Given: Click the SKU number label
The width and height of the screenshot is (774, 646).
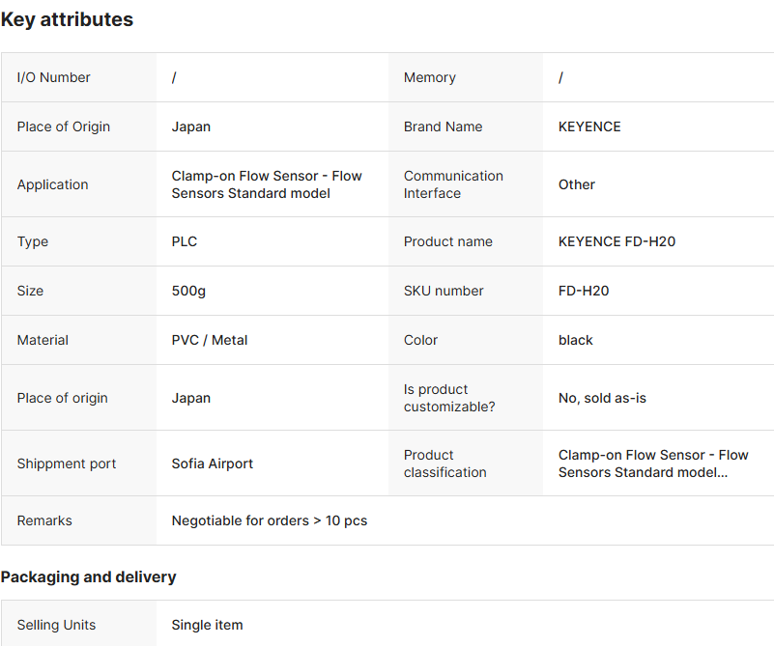Looking at the screenshot, I should coord(444,291).
